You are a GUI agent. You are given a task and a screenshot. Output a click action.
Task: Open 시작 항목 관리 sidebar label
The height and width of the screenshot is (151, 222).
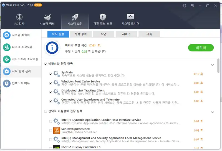pos(21,71)
